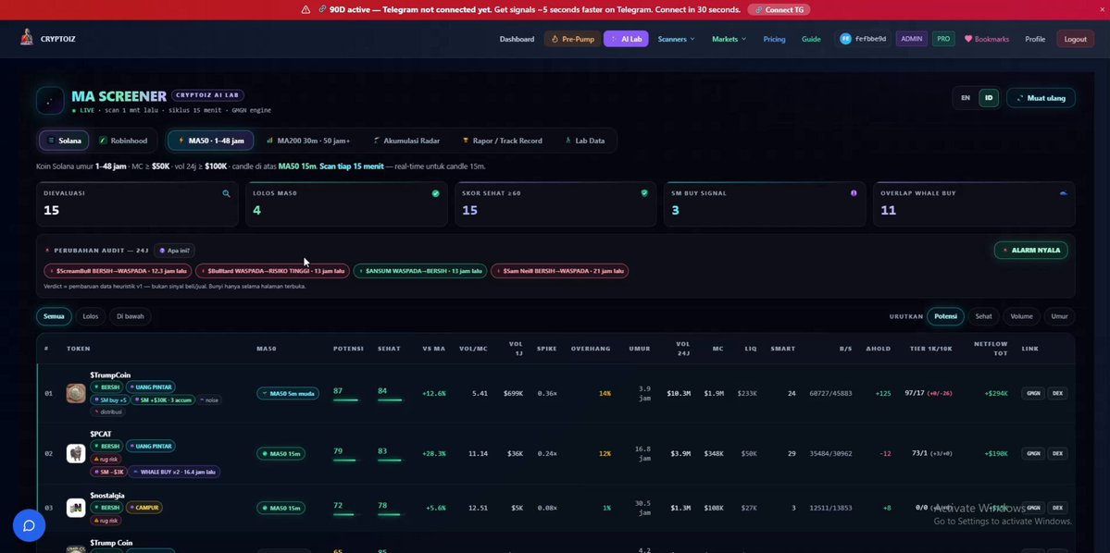1110x553 pixels.
Task: Open DEX link for $PCAT row
Action: coord(1057,453)
